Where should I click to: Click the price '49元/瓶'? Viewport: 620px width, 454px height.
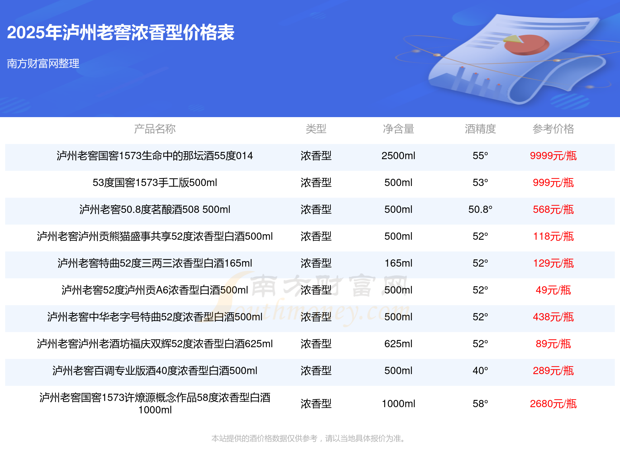click(554, 290)
